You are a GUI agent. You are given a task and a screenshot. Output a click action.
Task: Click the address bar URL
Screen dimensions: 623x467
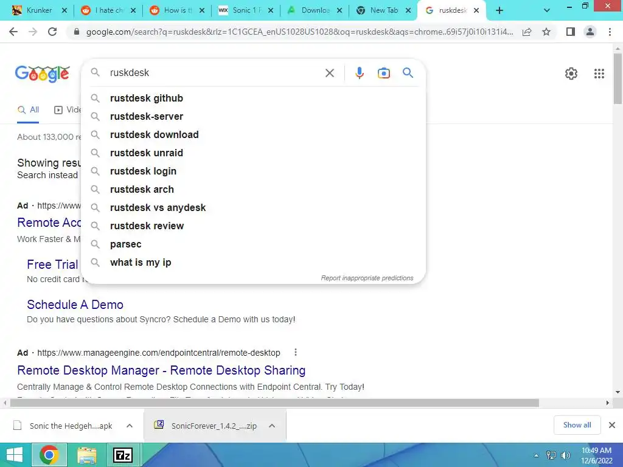(x=299, y=32)
